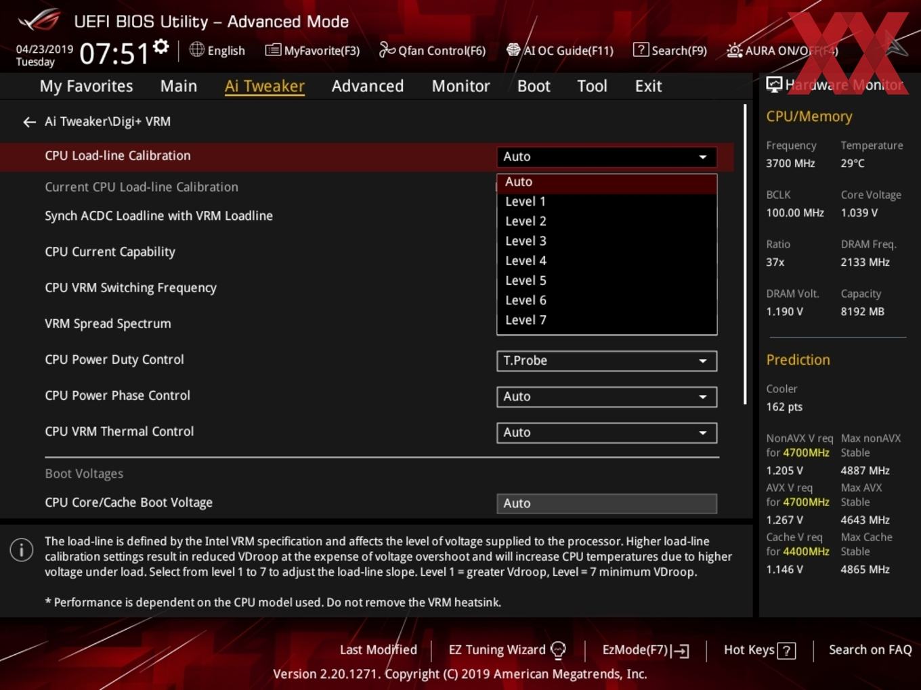The width and height of the screenshot is (921, 690).
Task: Click the info icon beside the help text
Action: (22, 550)
